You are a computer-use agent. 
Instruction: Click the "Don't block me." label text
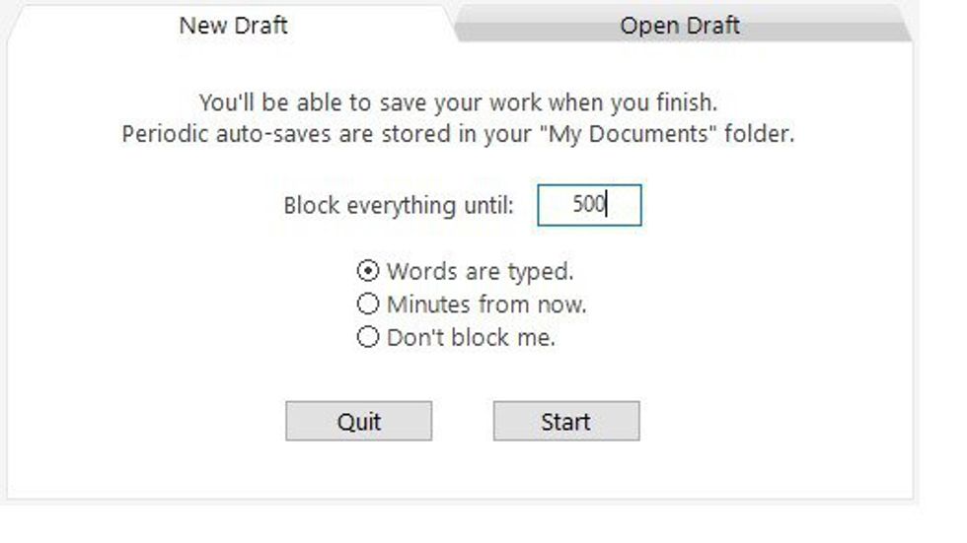(471, 338)
